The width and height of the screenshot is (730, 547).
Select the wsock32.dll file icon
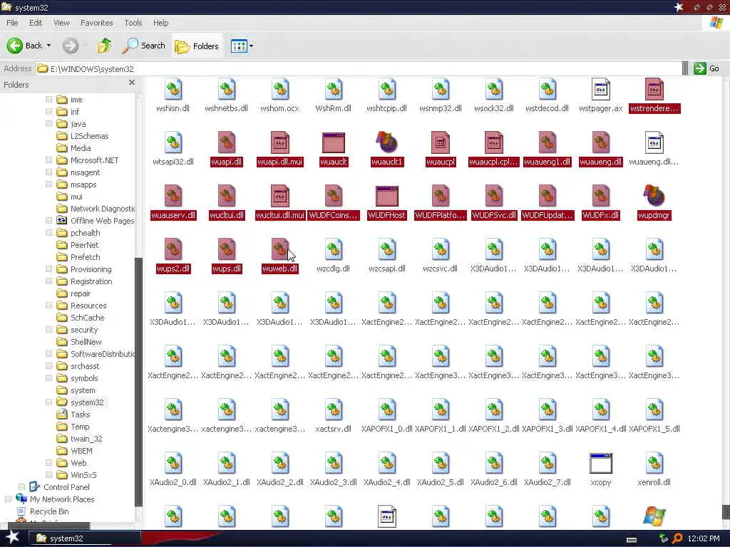[x=493, y=89]
